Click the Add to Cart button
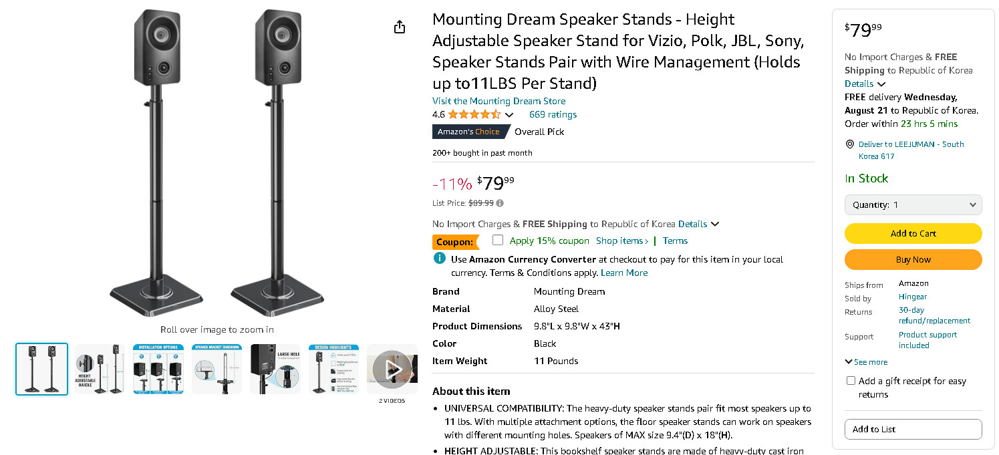 (x=913, y=233)
